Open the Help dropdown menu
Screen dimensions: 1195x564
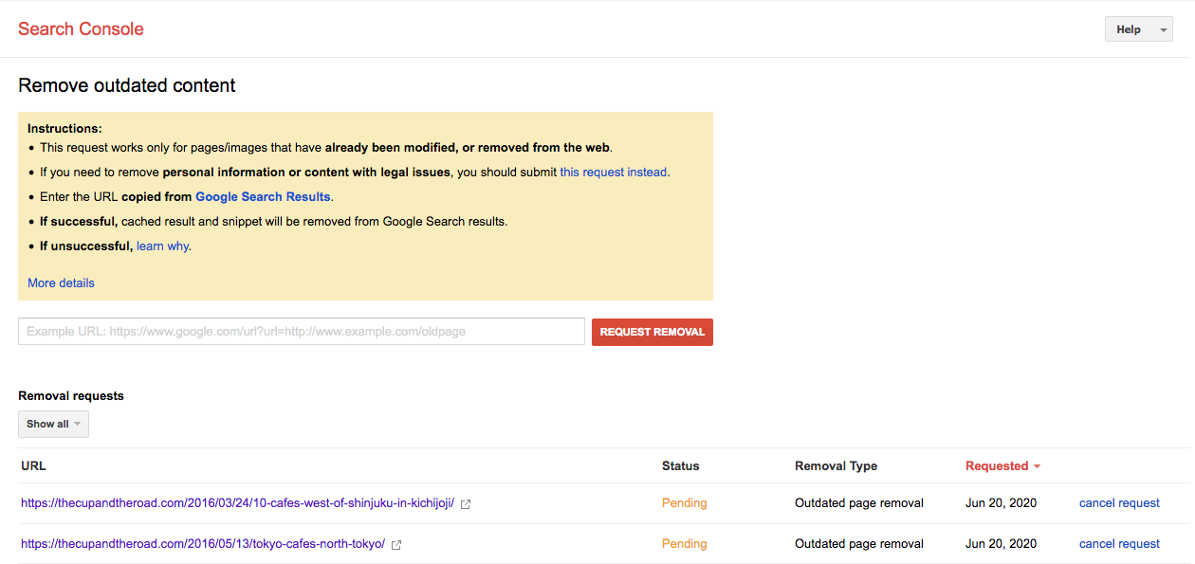pos(1138,29)
